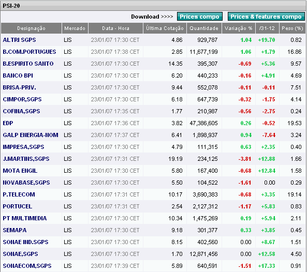Select B.COM.PORTUGUES quantity 11,677,199
This screenshot has height=272, width=307.
click(203, 52)
